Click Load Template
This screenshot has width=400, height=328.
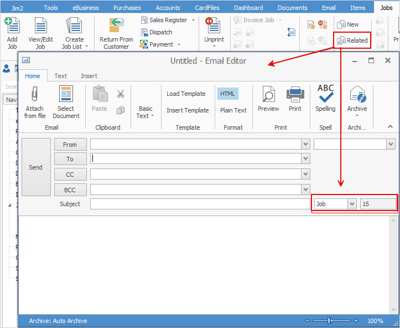[x=186, y=94]
